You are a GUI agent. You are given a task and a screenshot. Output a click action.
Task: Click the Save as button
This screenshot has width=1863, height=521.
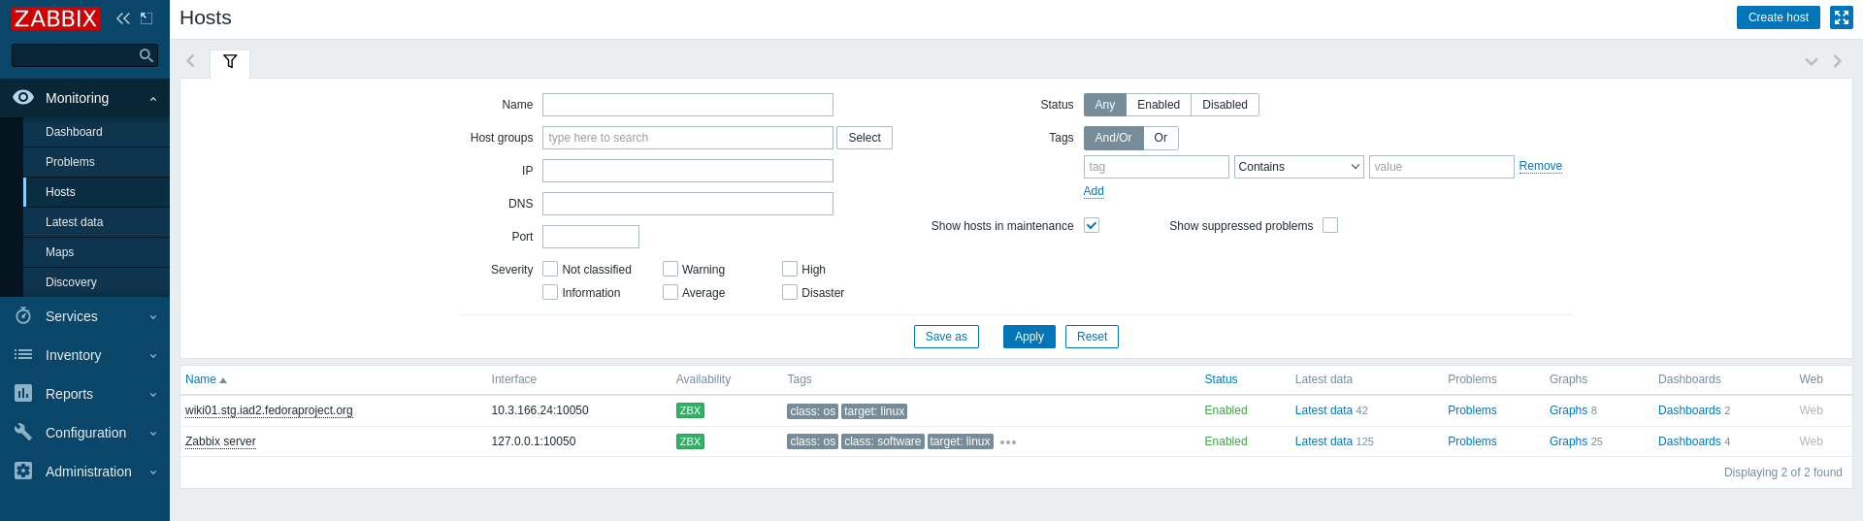pos(946,337)
